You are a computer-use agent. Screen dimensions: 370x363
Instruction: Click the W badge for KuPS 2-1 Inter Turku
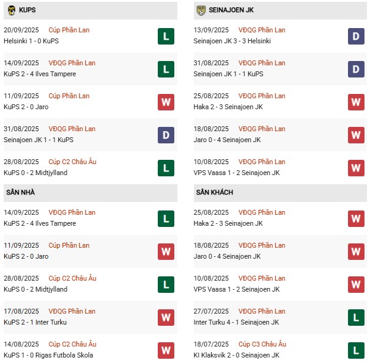pos(166,318)
